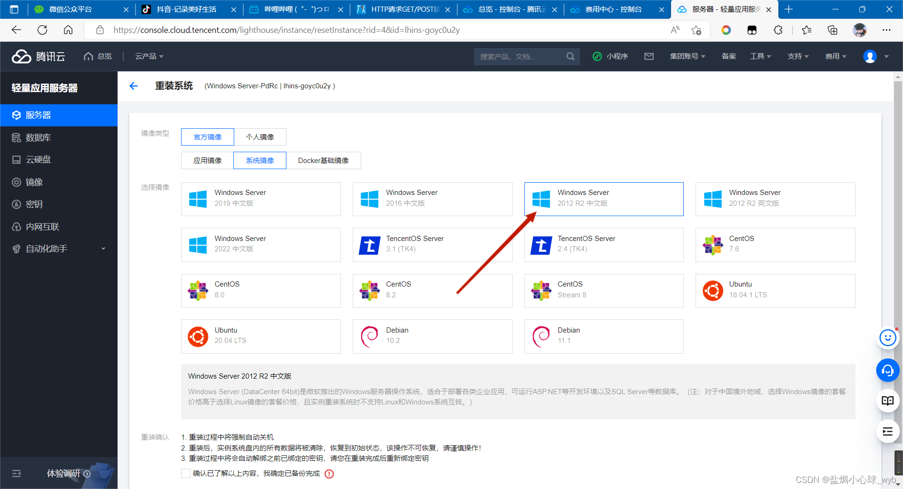The width and height of the screenshot is (903, 489).
Task: Click the search magnifier icon
Action: pos(570,56)
